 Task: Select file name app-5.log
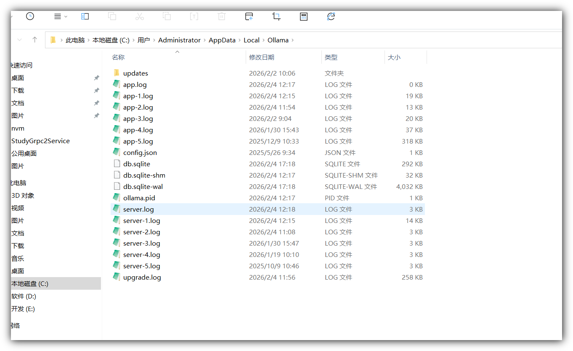pyautogui.click(x=138, y=141)
